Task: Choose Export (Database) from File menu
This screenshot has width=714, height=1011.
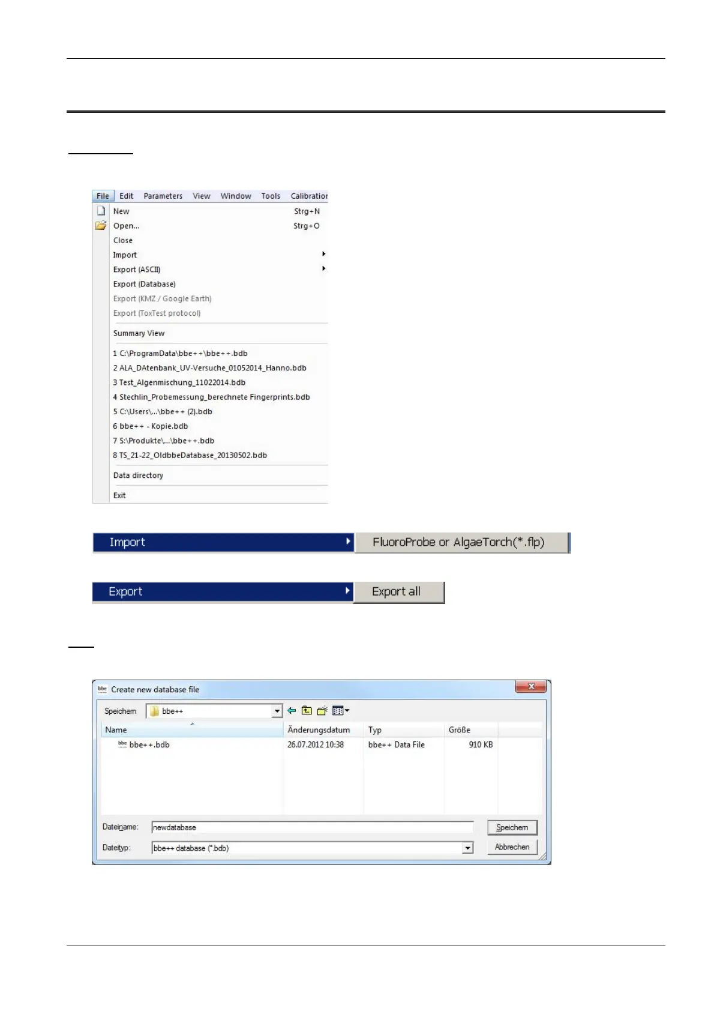Action: [144, 284]
